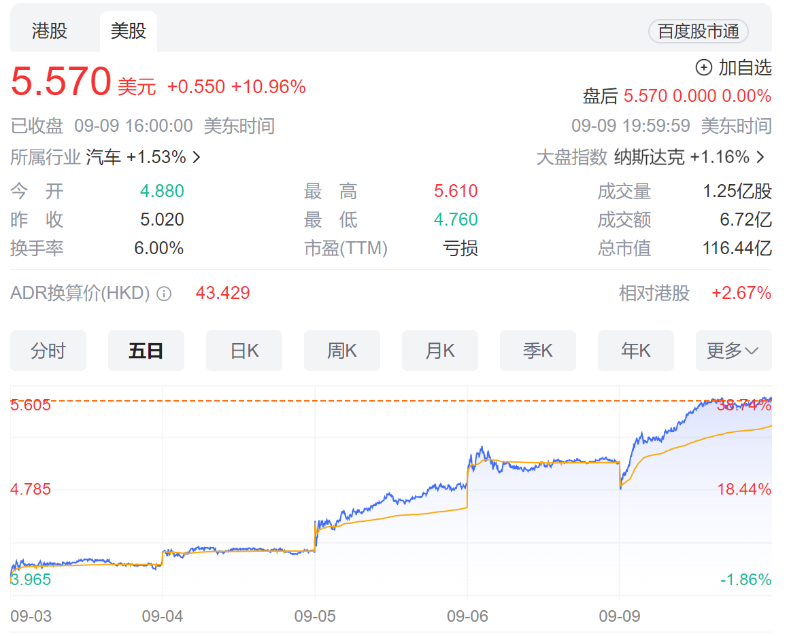
Task: Click the 市盈(TTM) value 亏损
Action: pyautogui.click(x=460, y=249)
